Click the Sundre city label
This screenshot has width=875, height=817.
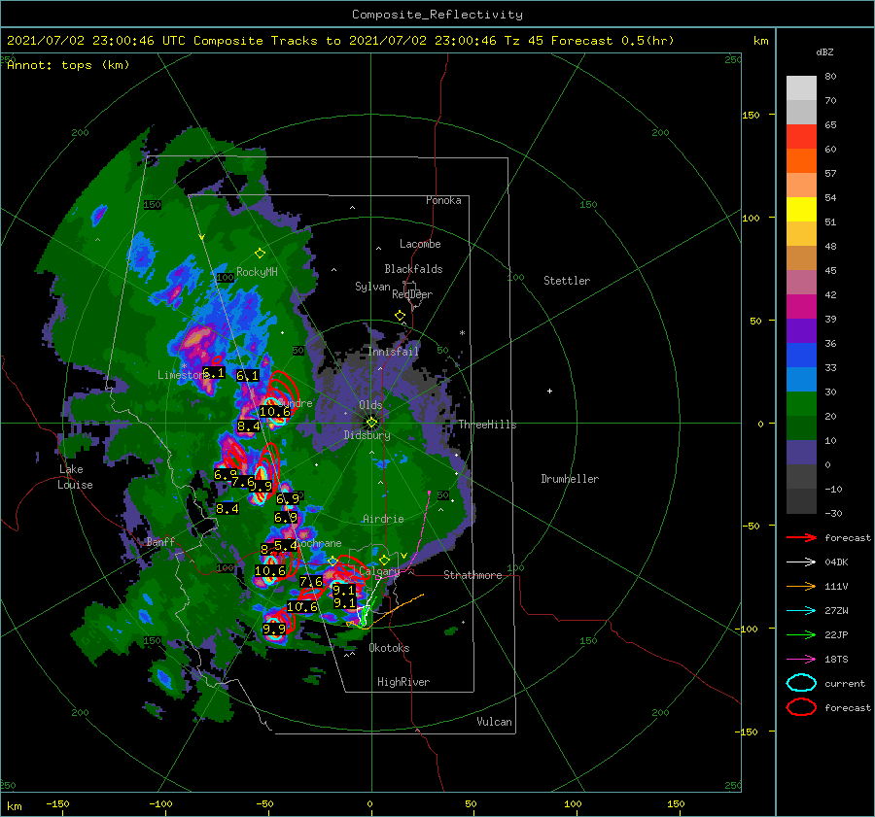pyautogui.click(x=296, y=403)
